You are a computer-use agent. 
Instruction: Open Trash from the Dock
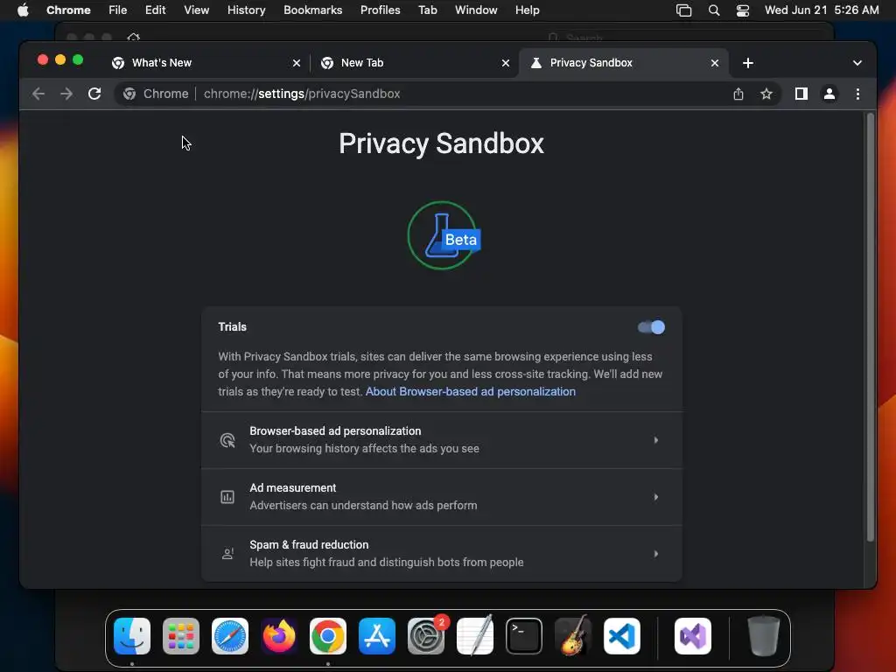(763, 636)
